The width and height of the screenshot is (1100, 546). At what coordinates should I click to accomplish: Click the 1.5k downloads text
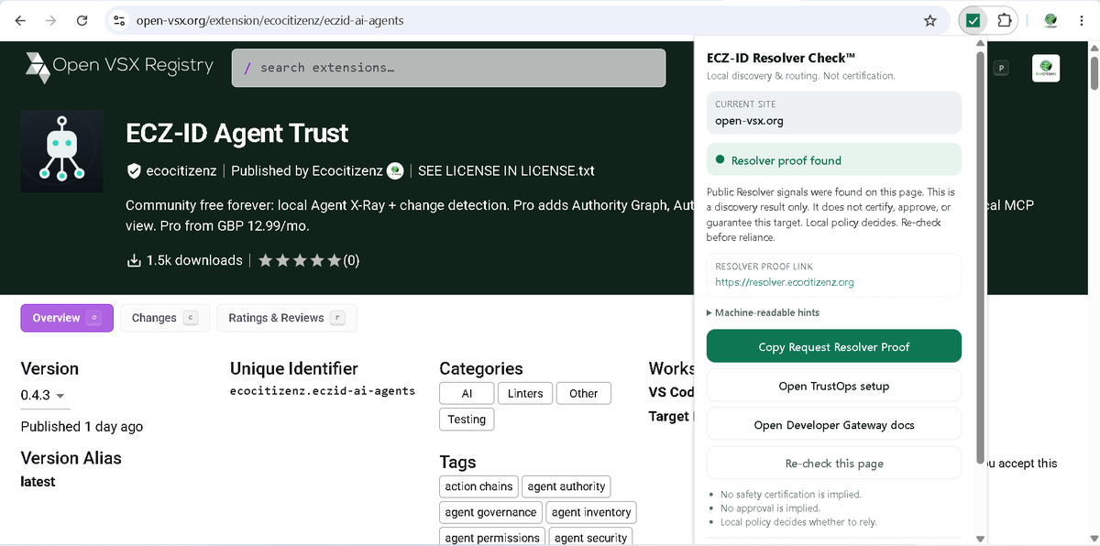tap(194, 260)
